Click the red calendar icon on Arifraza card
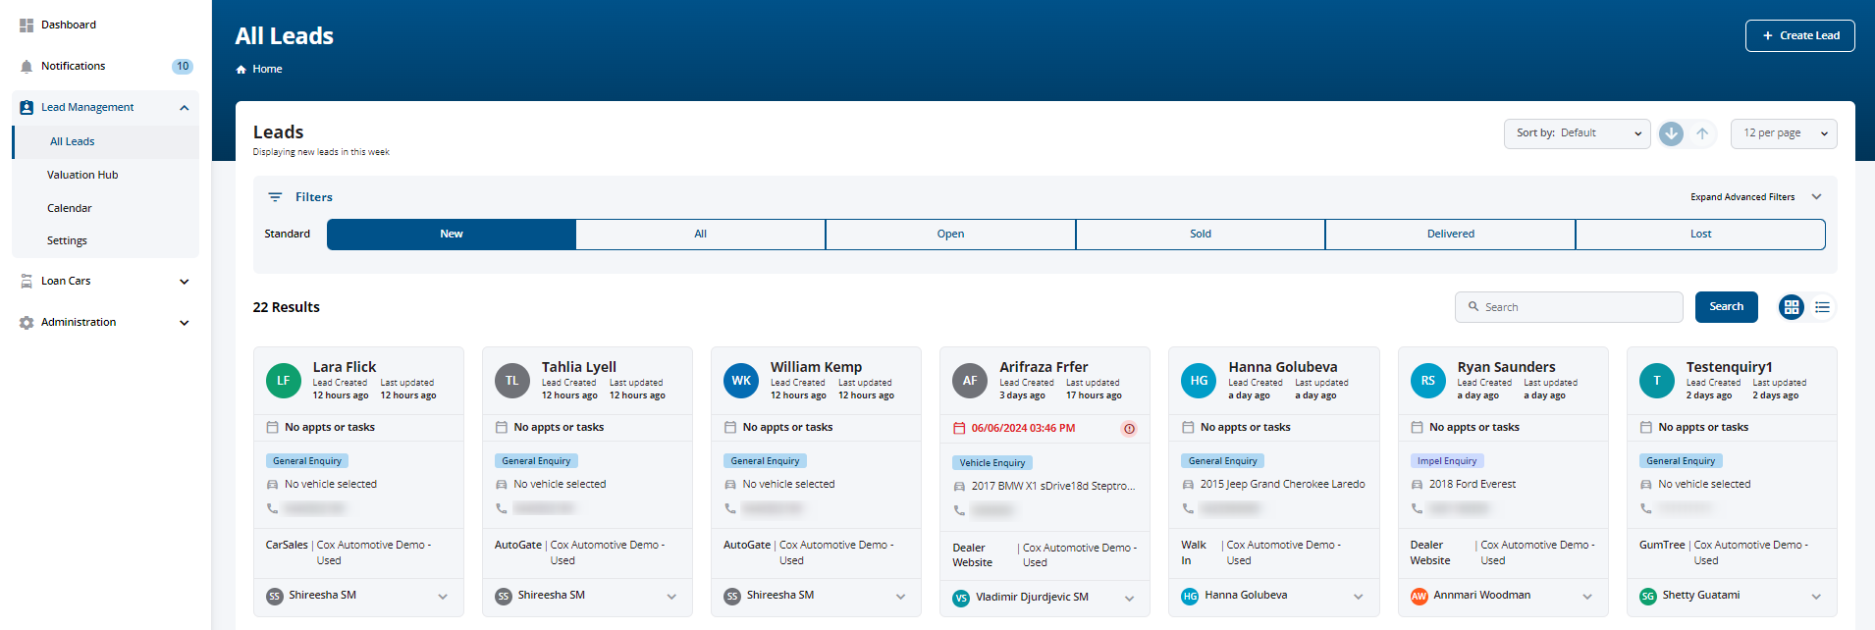The width and height of the screenshot is (1875, 630). point(959,428)
